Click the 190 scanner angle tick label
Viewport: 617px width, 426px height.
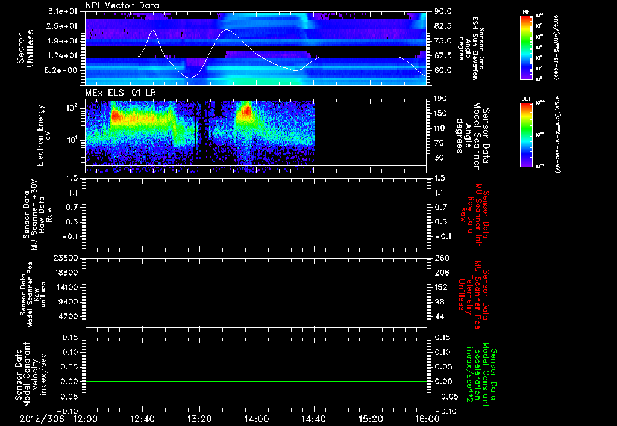coord(440,99)
